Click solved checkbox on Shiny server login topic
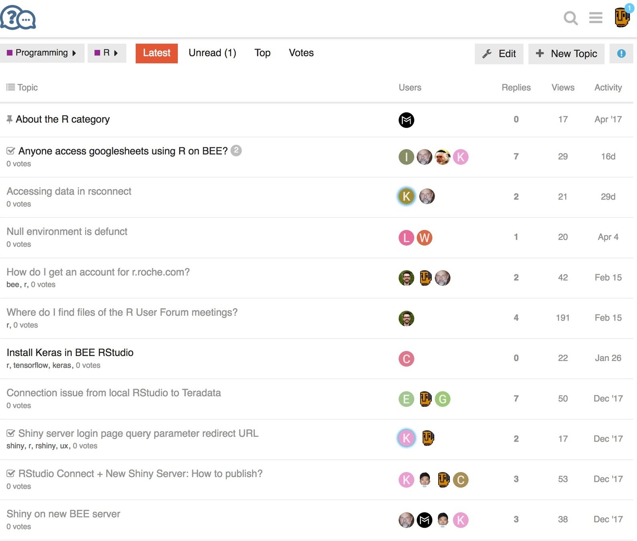 pyautogui.click(x=11, y=434)
